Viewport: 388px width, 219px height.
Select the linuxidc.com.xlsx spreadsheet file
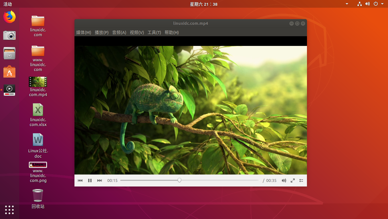(38, 115)
